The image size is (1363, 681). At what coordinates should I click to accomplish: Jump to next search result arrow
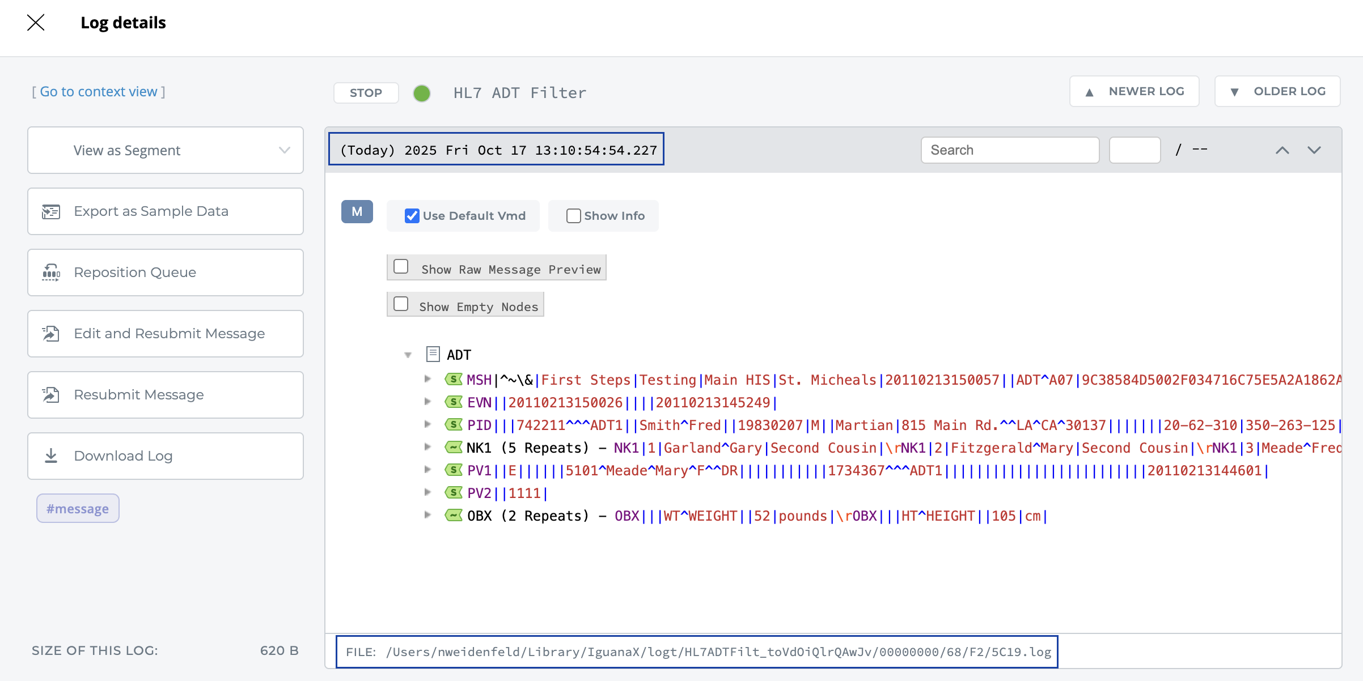1314,150
